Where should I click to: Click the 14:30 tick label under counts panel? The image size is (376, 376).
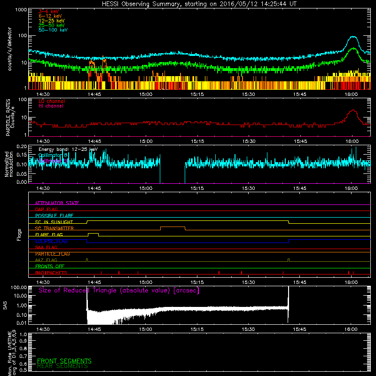43,94
